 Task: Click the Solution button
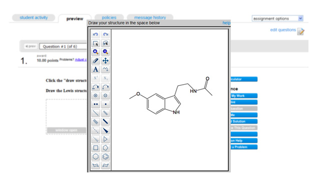[x=244, y=121]
